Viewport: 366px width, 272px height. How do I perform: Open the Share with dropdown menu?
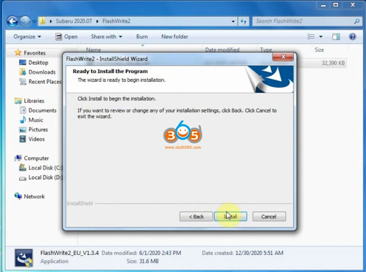pos(106,37)
